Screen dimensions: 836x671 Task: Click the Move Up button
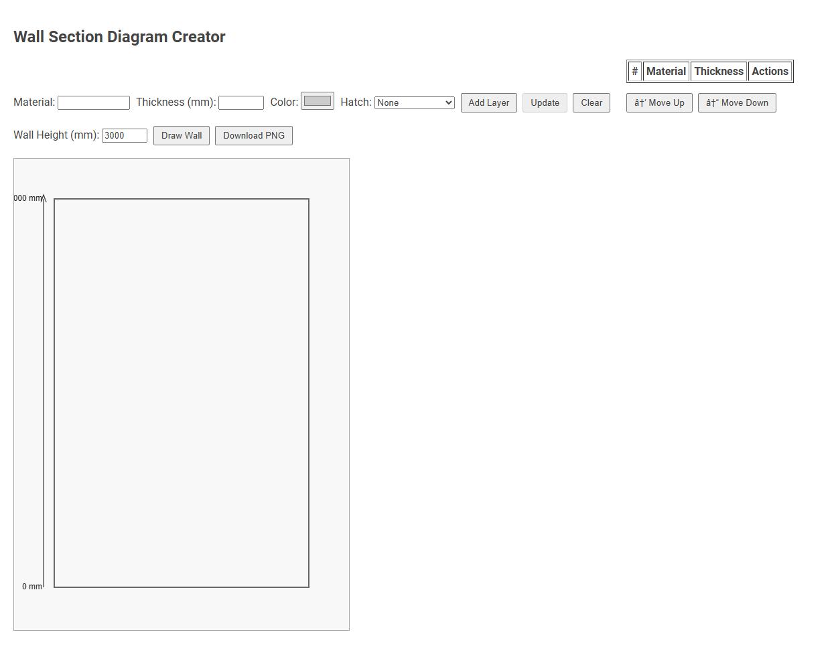[658, 102]
